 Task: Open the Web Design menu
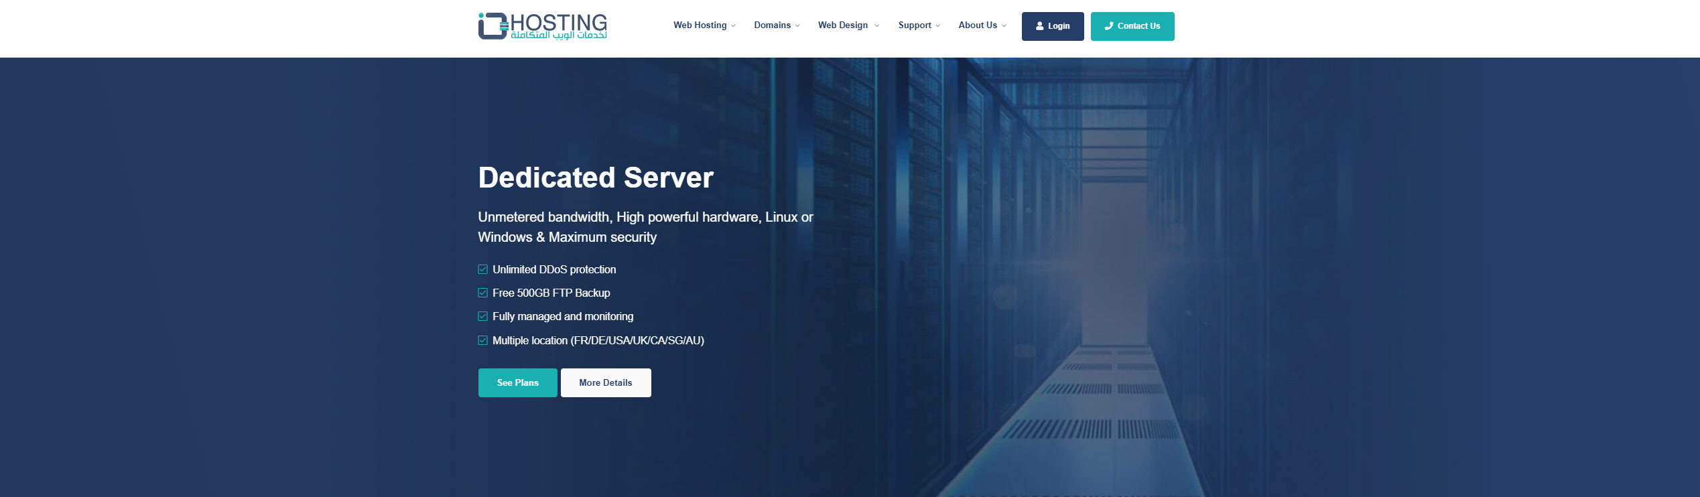pos(843,25)
